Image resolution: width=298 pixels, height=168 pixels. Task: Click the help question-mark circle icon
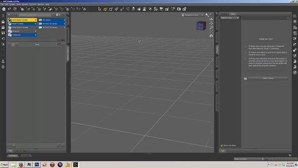click(15, 9)
